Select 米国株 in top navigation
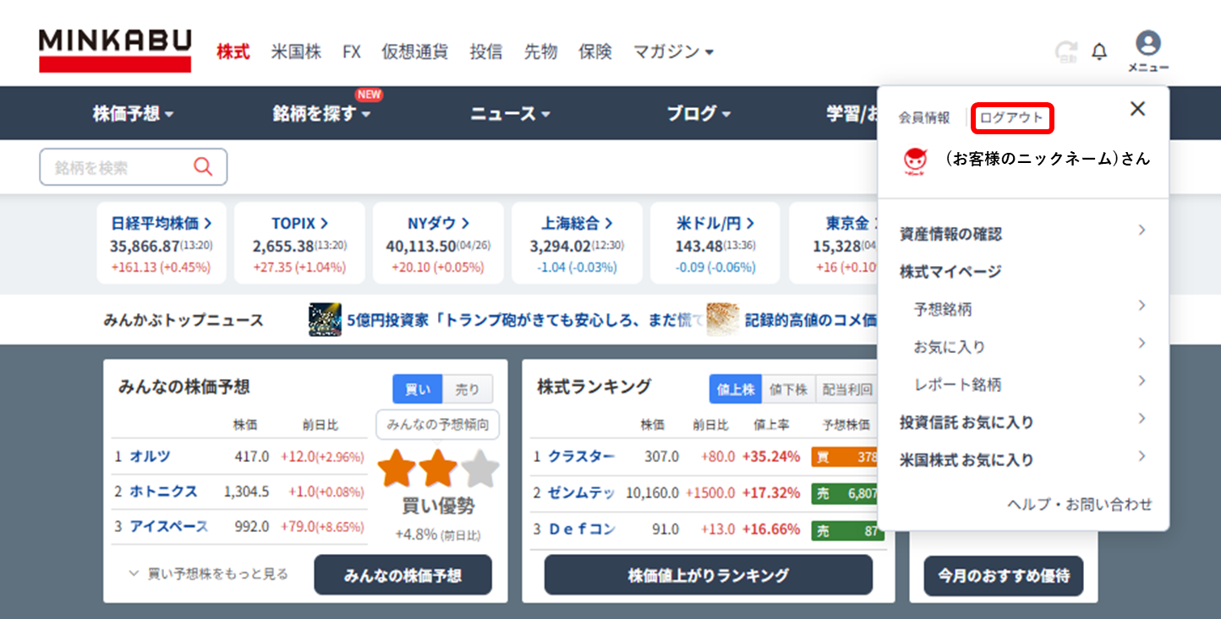The height and width of the screenshot is (619, 1221). [296, 52]
